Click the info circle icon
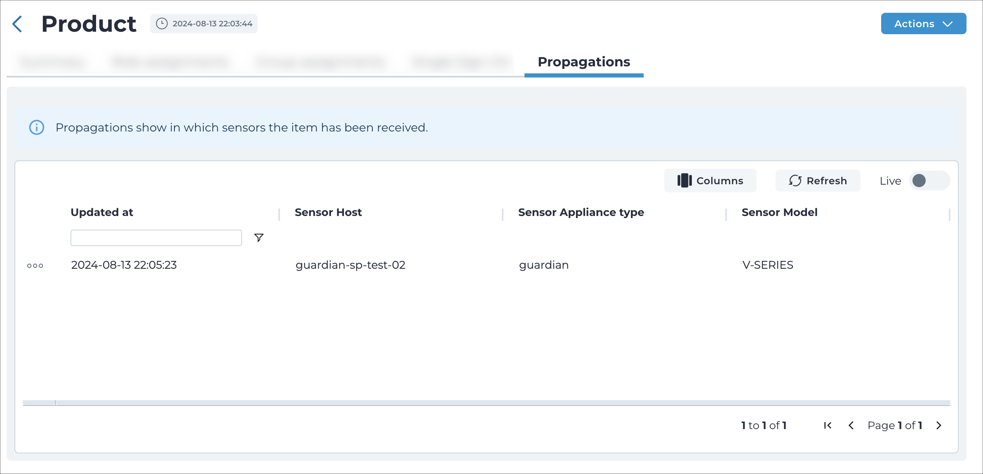Screen dimensions: 983x474 click(37, 127)
